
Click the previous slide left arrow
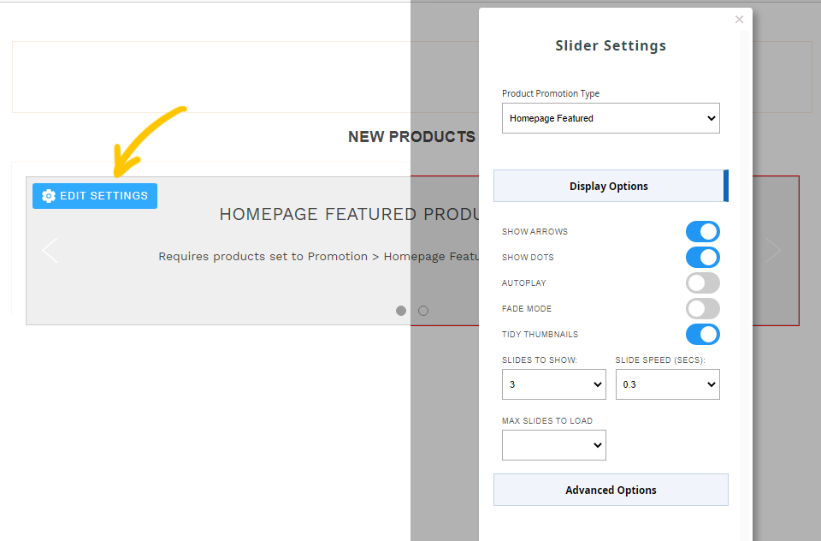[x=50, y=251]
